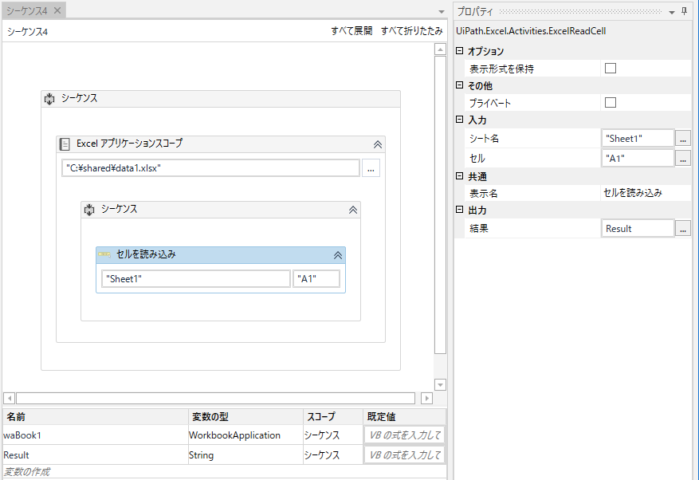
Task: Edit the "A1" field in セルを読み込み activity
Action: (316, 279)
